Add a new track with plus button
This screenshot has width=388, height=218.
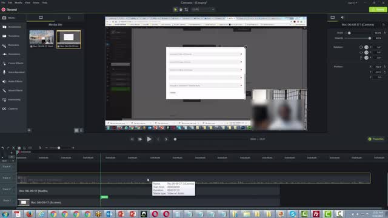(x=12, y=153)
